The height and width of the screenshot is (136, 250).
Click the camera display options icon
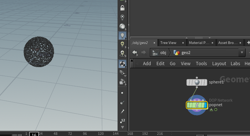pyautogui.click(x=122, y=82)
